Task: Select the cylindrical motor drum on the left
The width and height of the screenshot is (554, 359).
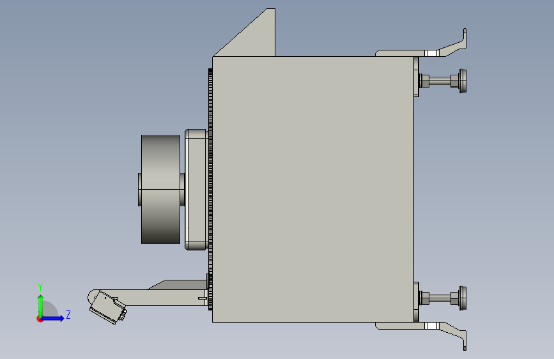Action: coord(161,189)
